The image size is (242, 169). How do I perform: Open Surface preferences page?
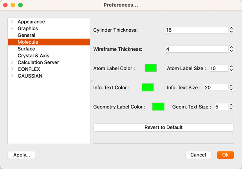[26, 49]
